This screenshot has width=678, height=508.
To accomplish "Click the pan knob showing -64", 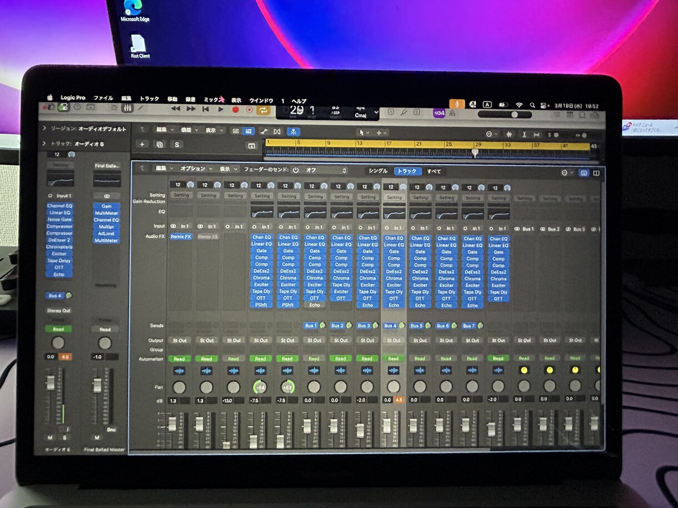I will point(260,387).
